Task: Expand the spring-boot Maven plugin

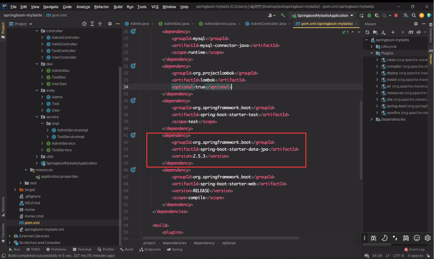Action: (x=377, y=106)
